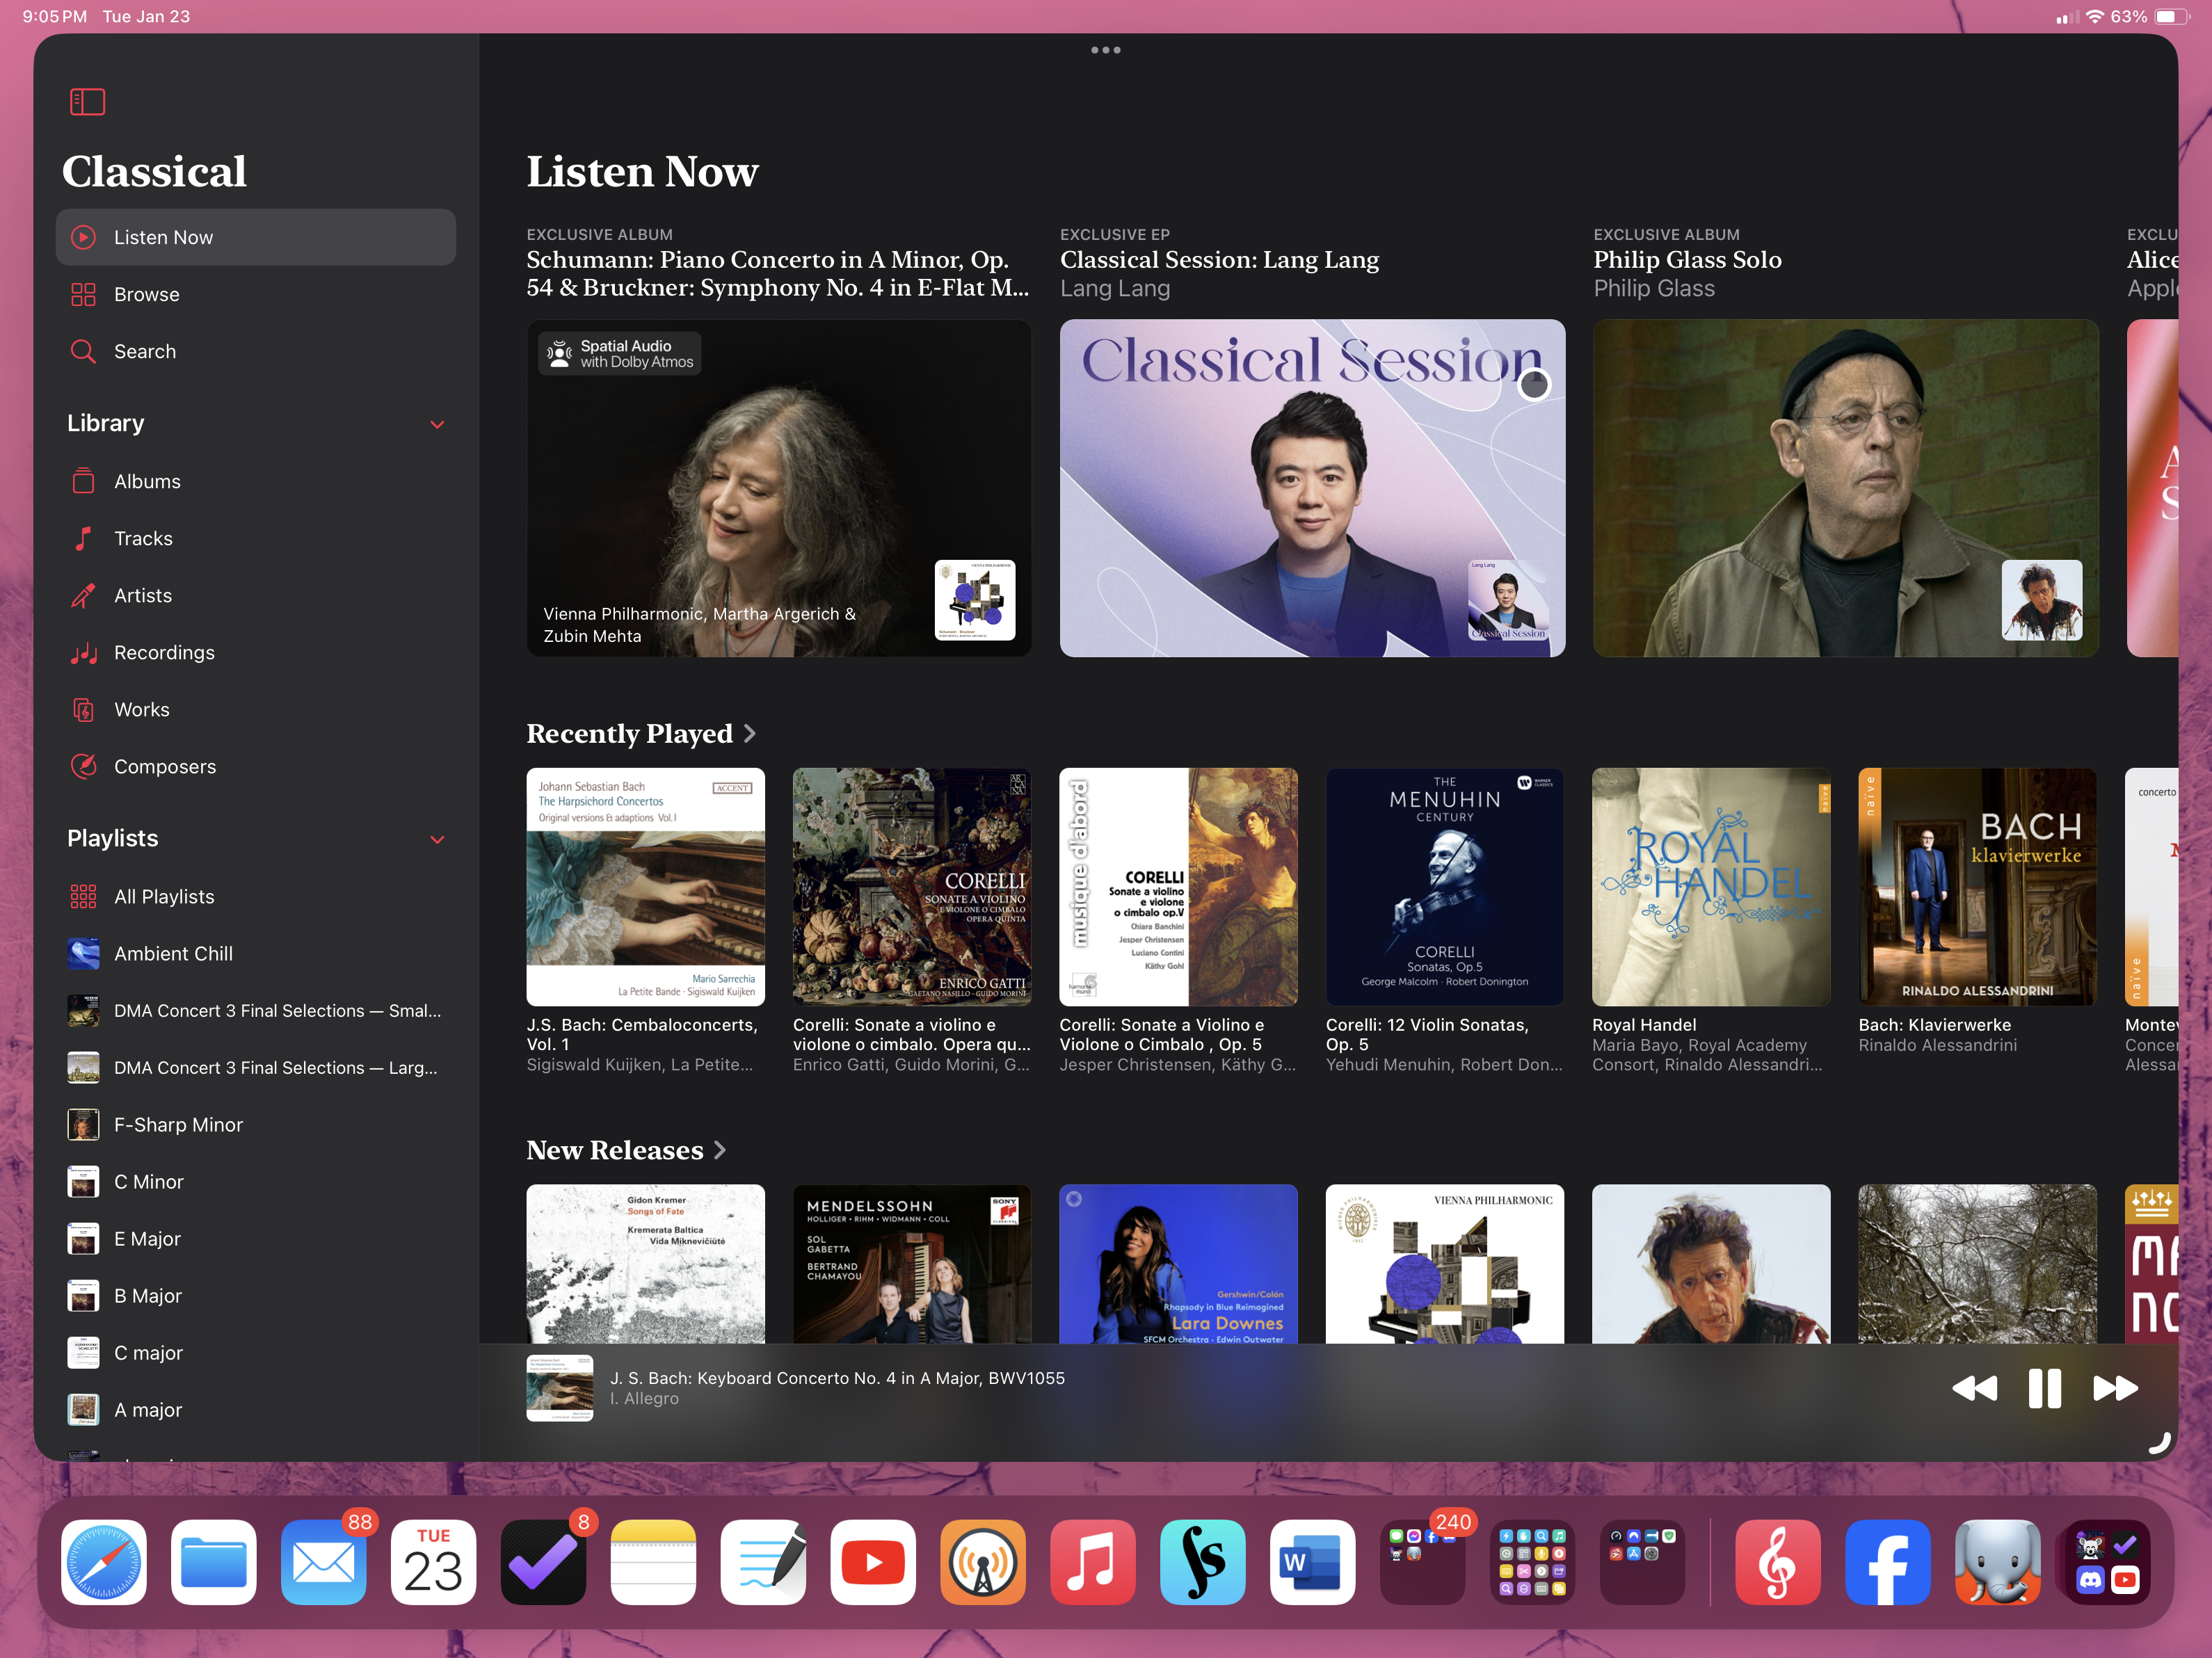Open the recent apps group in dock
Image resolution: width=2212 pixels, height=1658 pixels.
(x=2108, y=1562)
